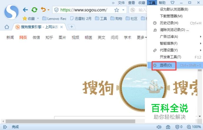Viewport: 203px width, 130px height.
Task: Click the Sogou search engine S icon
Action: pos(133,10)
